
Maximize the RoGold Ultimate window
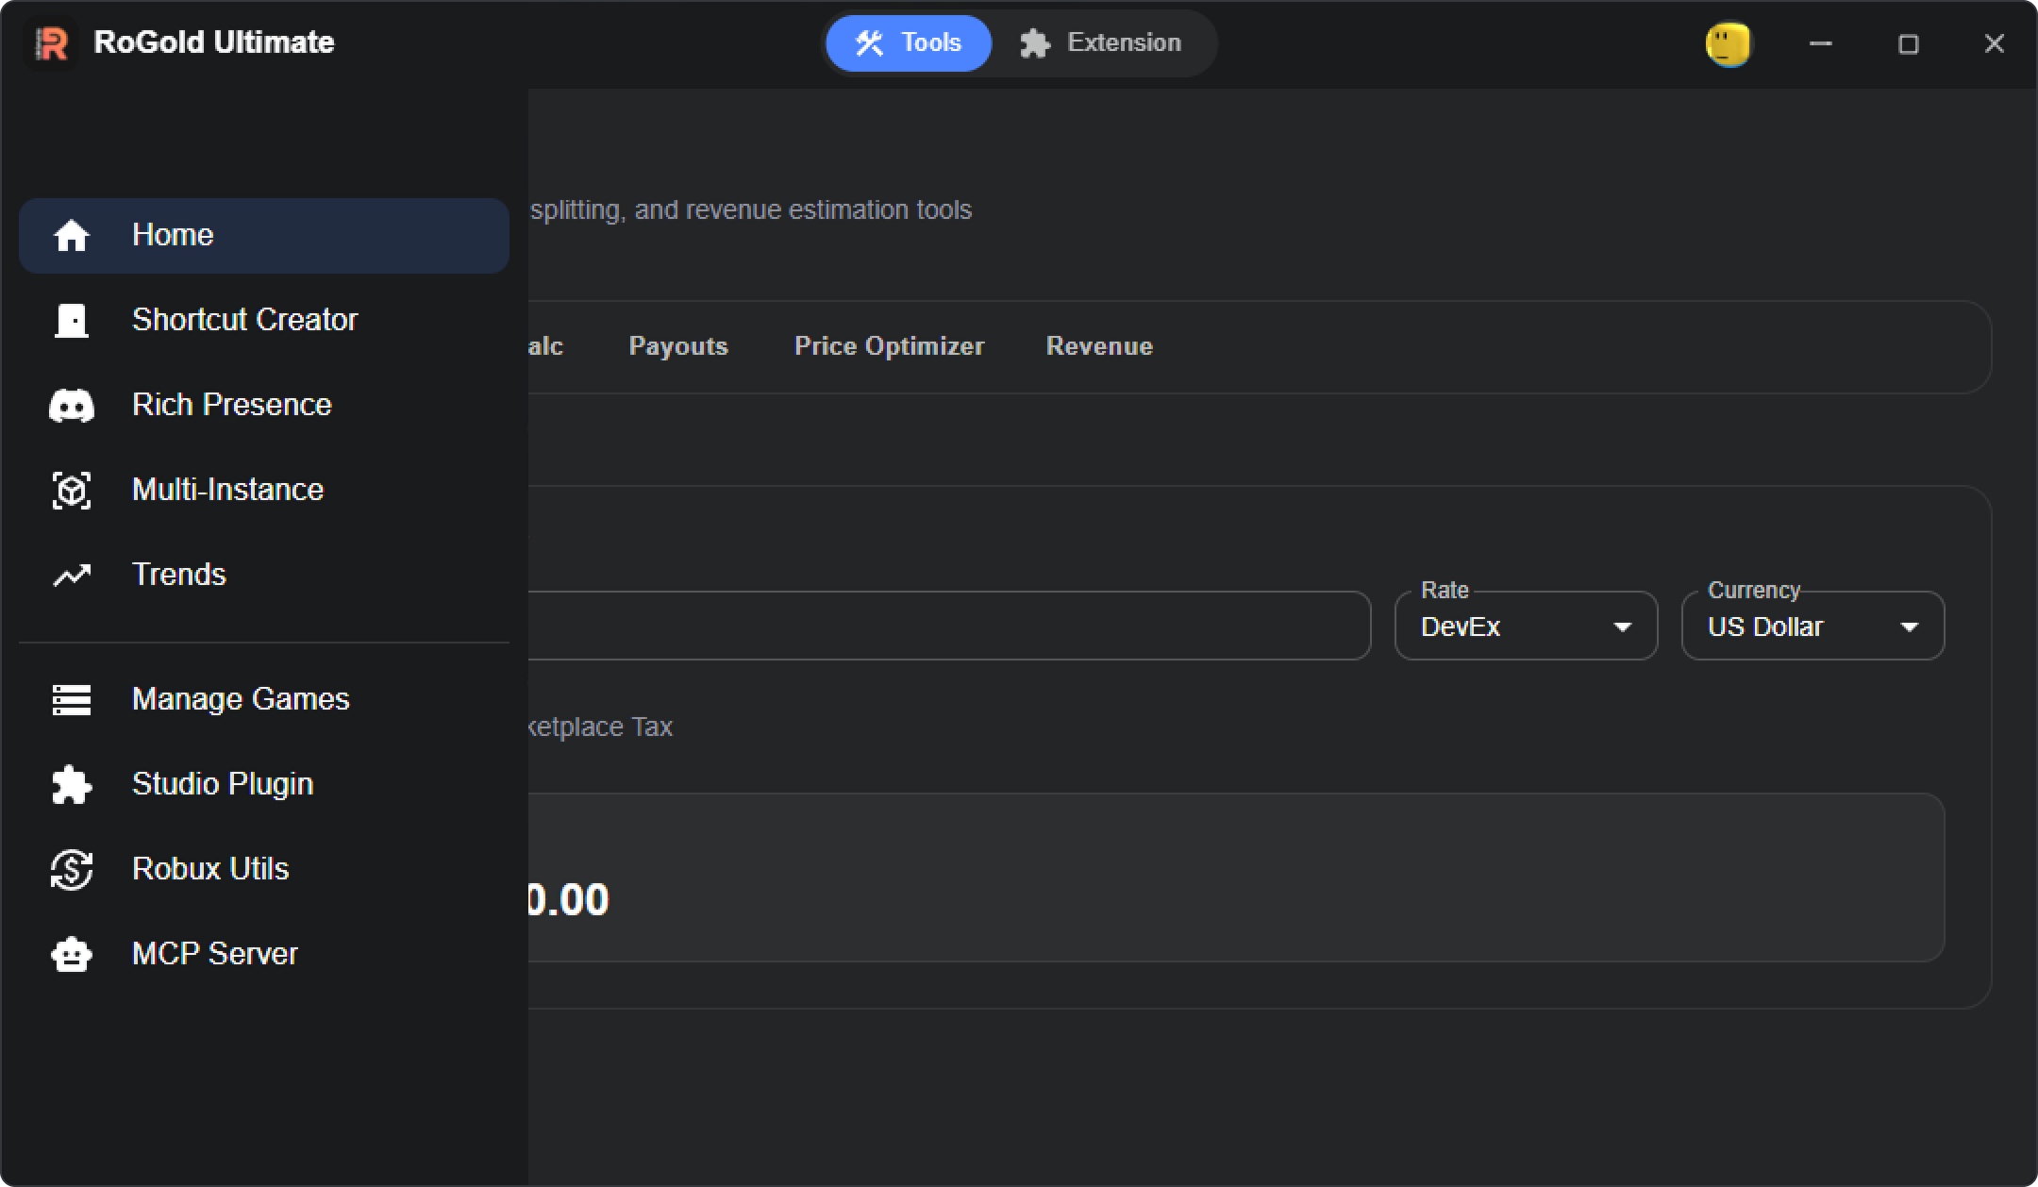coord(1908,43)
